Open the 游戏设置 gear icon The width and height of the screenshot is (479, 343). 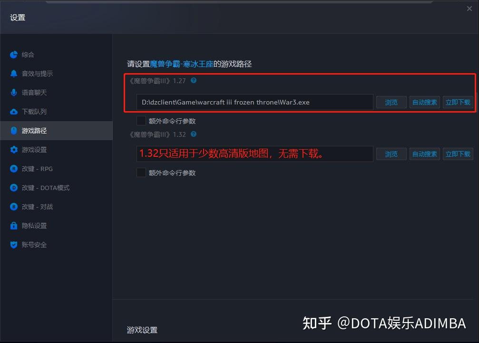14,150
